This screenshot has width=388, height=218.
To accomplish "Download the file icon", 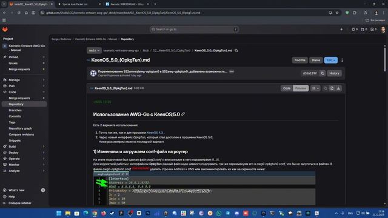I will click(338, 88).
